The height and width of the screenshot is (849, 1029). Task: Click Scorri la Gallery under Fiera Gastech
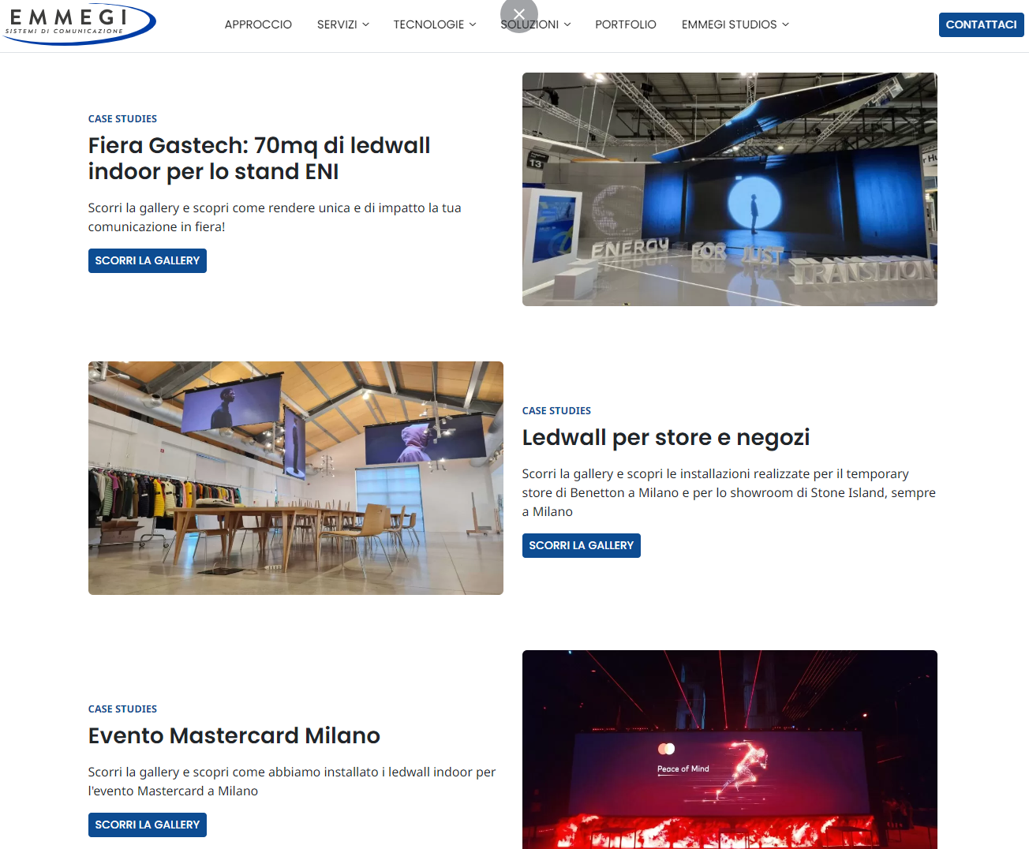point(148,260)
